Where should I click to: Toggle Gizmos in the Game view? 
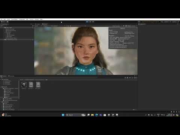tap(133, 26)
